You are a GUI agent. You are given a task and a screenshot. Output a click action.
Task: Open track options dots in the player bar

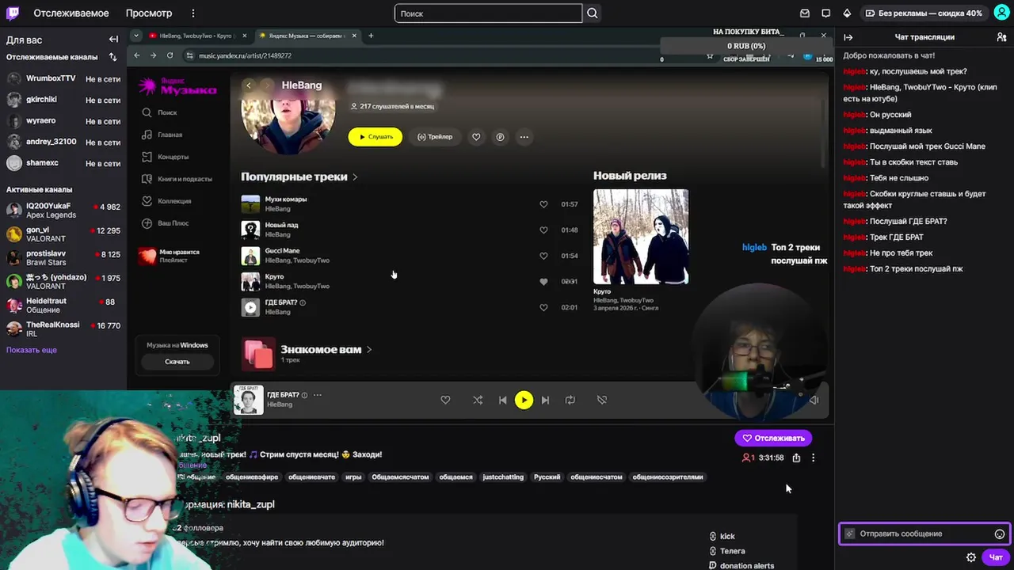click(x=318, y=395)
